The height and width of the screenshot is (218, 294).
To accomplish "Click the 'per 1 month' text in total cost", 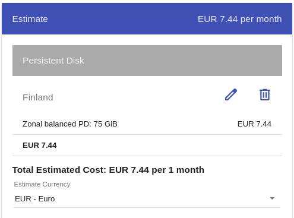I will (x=178, y=170).
